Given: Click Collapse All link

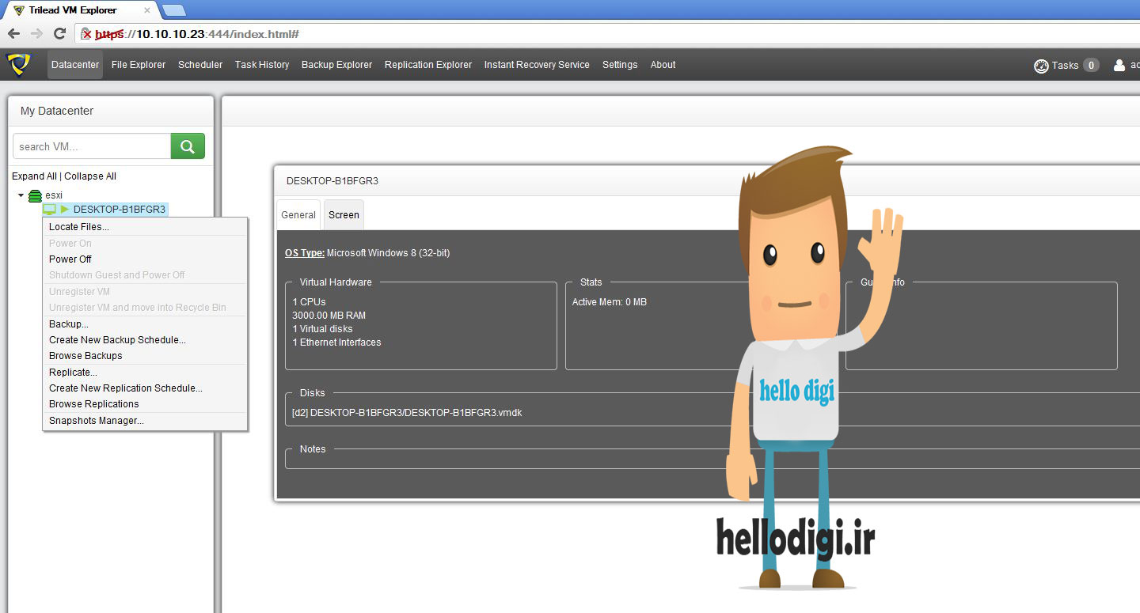Looking at the screenshot, I should click(90, 176).
